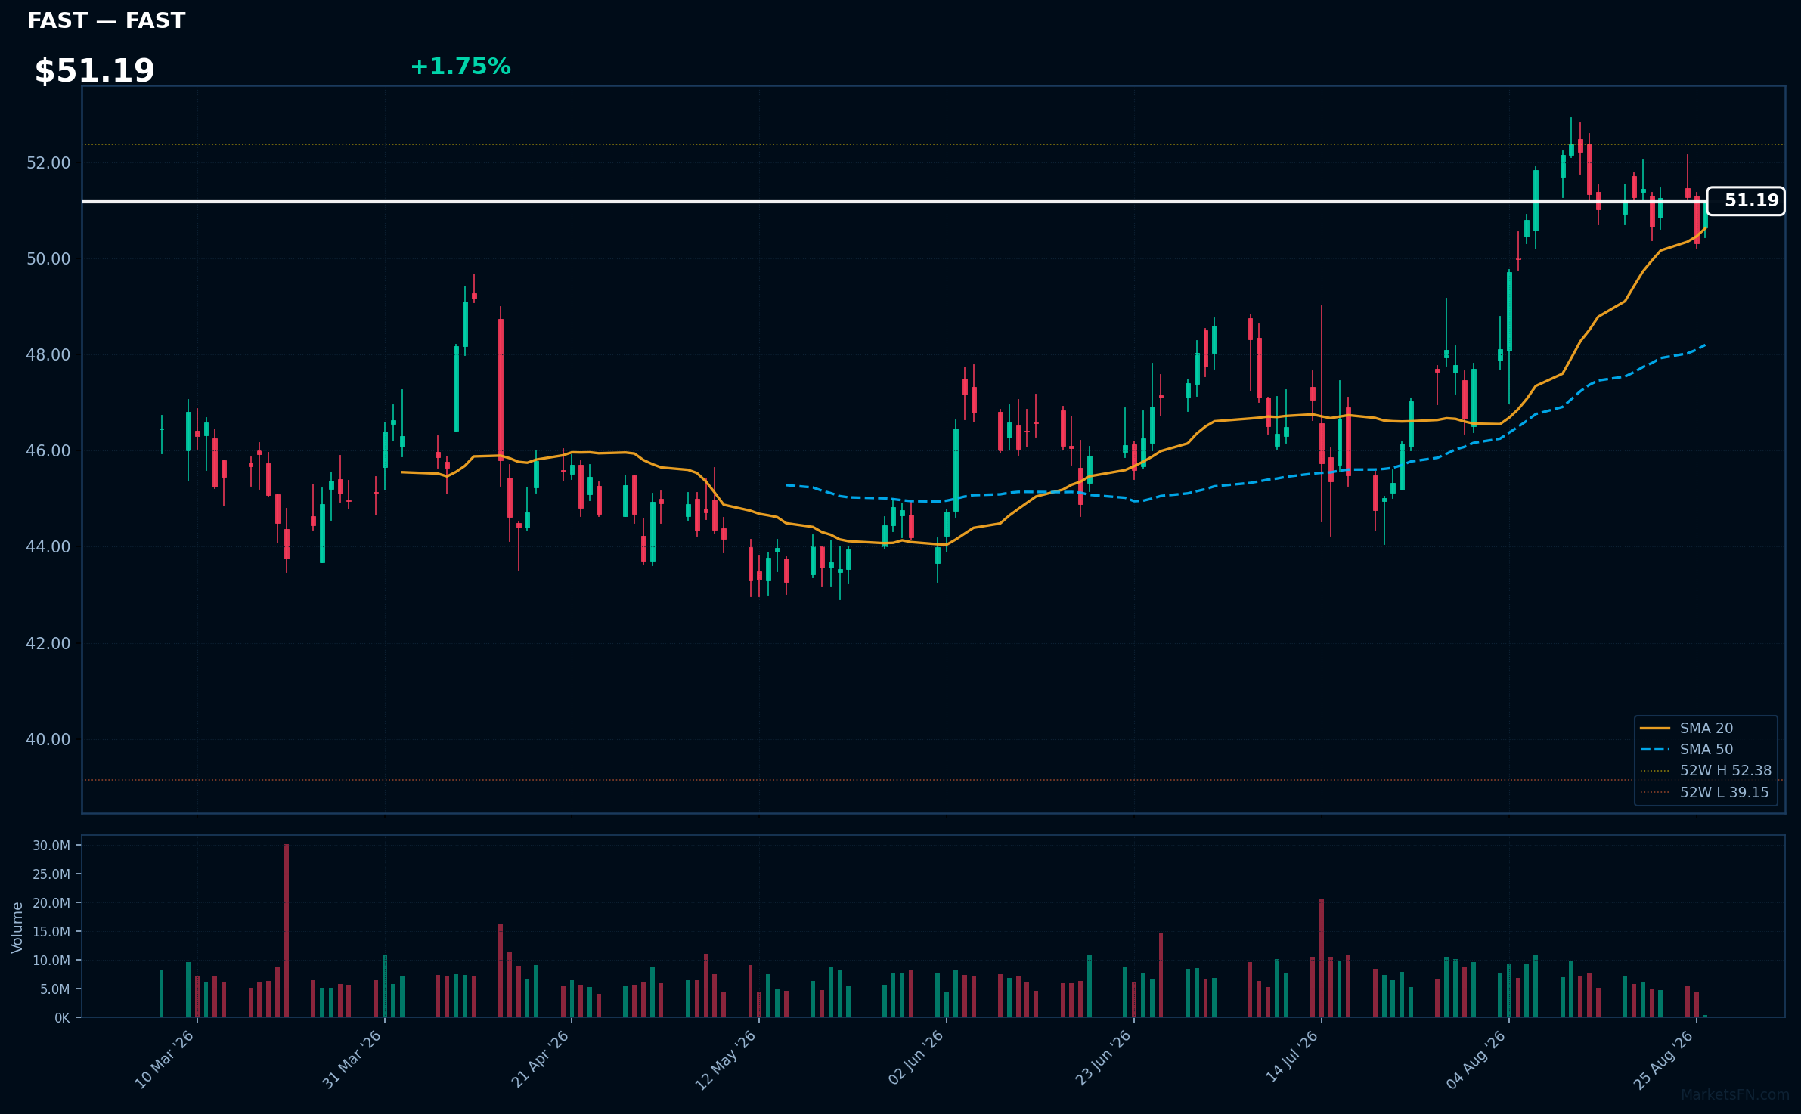Click the 21 Apr '26 date label
The width and height of the screenshot is (1801, 1114).
[x=540, y=1060]
